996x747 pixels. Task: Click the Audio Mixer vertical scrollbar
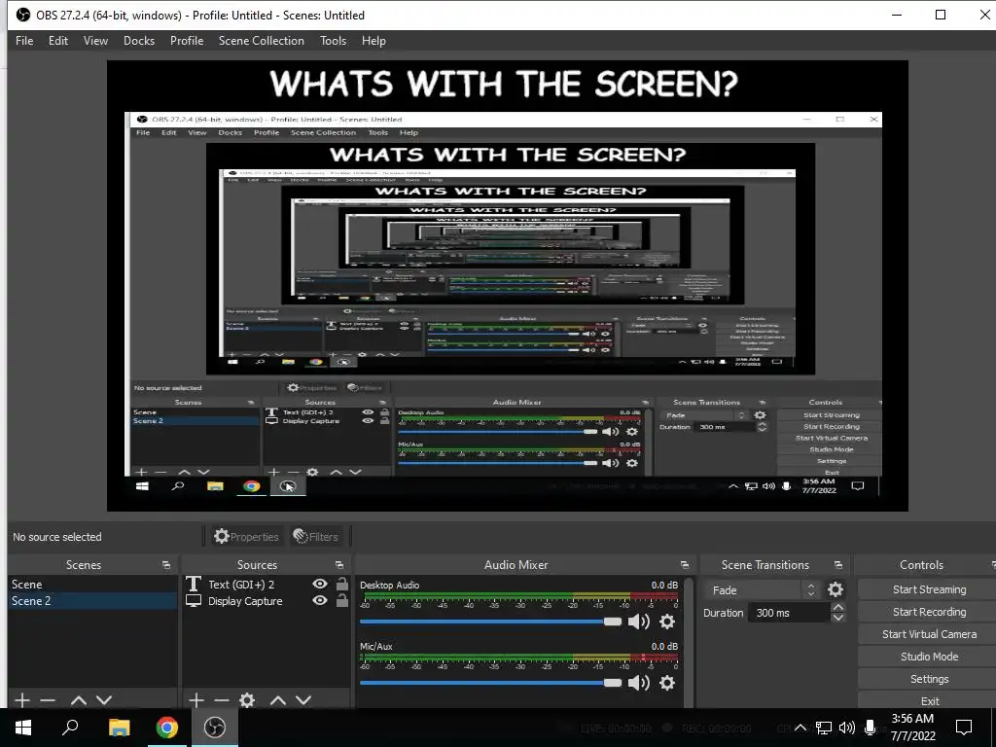tap(689, 642)
